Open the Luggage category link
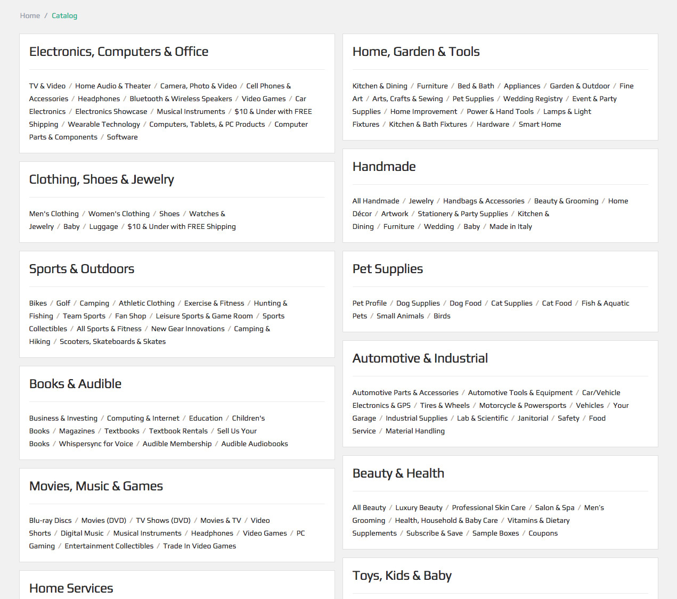 coord(103,226)
